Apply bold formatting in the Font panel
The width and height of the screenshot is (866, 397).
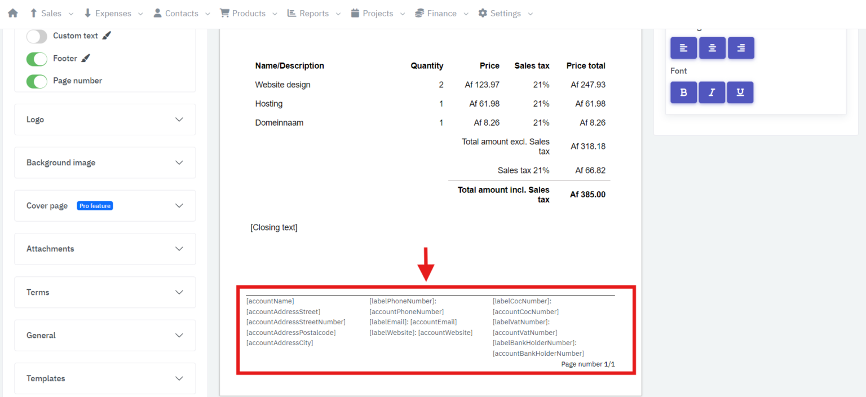pyautogui.click(x=683, y=92)
